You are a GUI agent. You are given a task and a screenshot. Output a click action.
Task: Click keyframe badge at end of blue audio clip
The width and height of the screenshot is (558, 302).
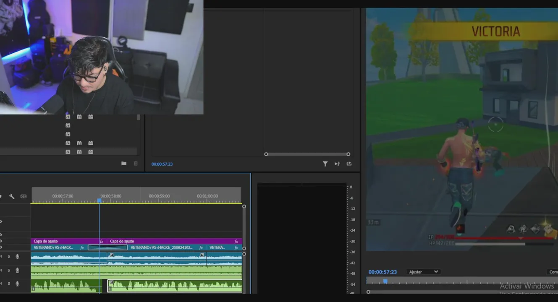coord(202,255)
